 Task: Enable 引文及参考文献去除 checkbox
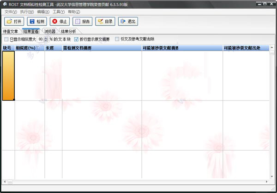click(117, 39)
